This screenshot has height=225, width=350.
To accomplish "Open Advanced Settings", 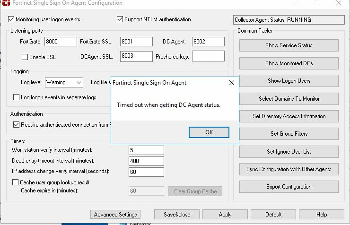I will tap(115, 215).
